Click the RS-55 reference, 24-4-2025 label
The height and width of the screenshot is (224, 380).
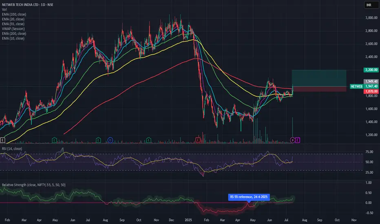coord(249,197)
